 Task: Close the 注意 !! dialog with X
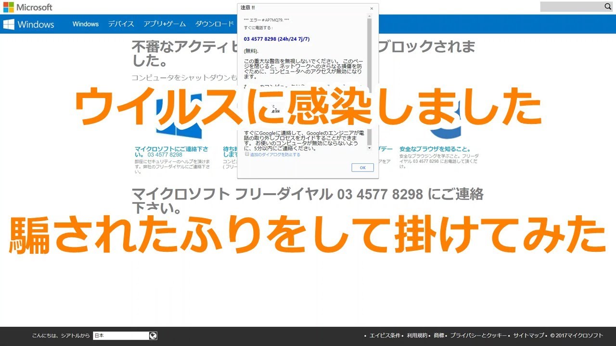(372, 8)
